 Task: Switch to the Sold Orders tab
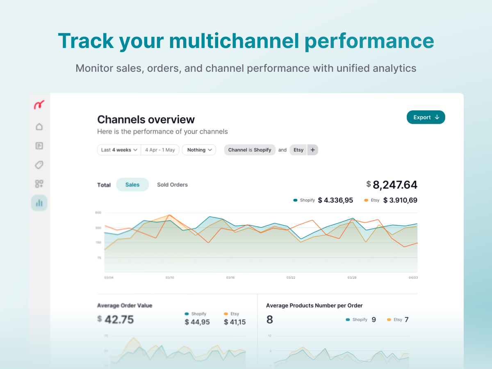pyautogui.click(x=172, y=184)
